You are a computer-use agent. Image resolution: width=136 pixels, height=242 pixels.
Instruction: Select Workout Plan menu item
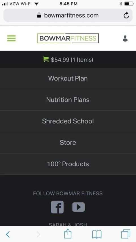click(x=68, y=78)
